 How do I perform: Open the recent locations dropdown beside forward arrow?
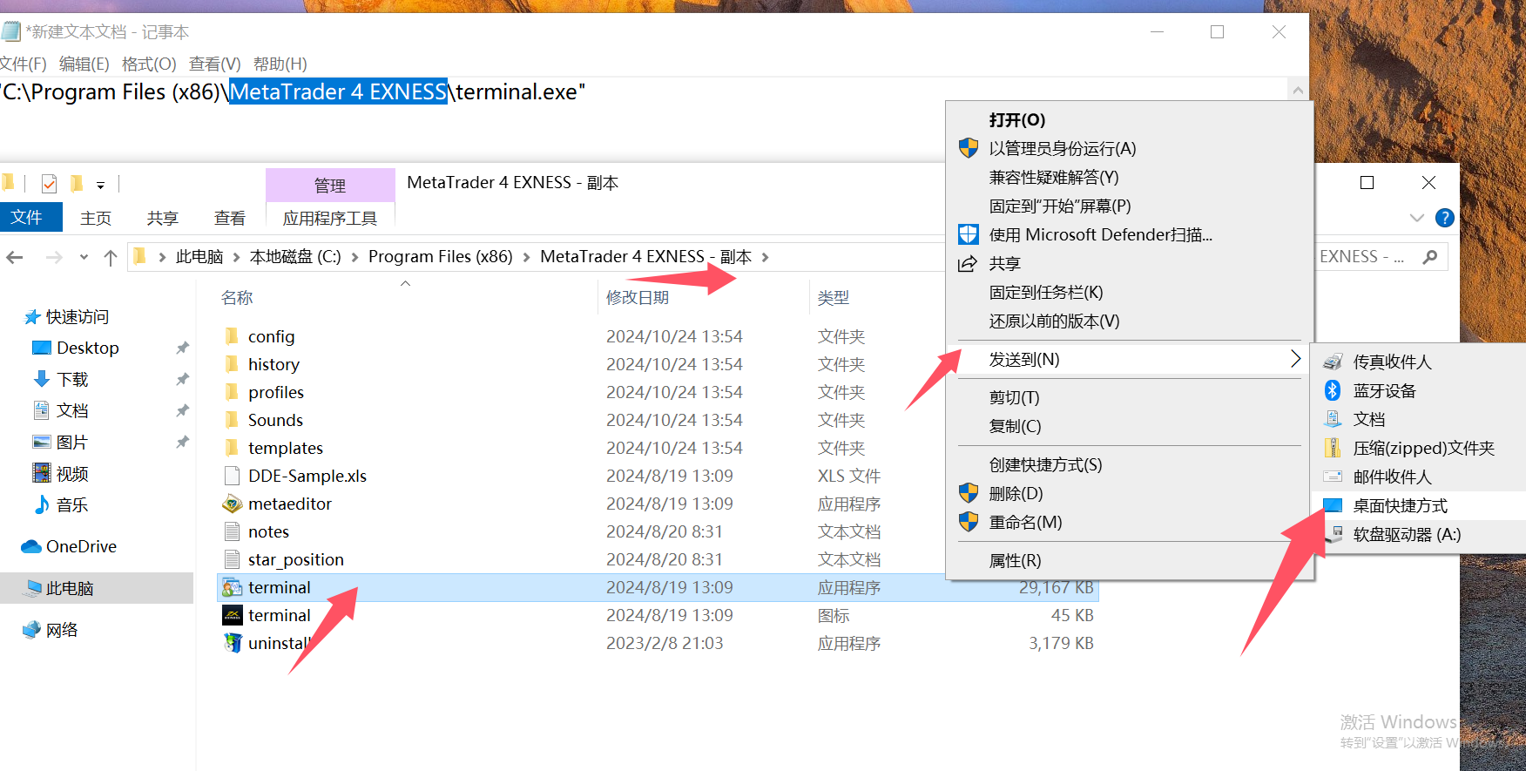pos(84,257)
